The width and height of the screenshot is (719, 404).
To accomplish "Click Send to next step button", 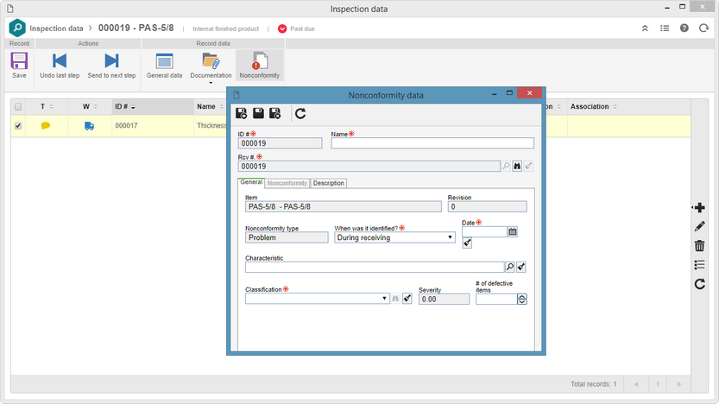I will pyautogui.click(x=111, y=65).
